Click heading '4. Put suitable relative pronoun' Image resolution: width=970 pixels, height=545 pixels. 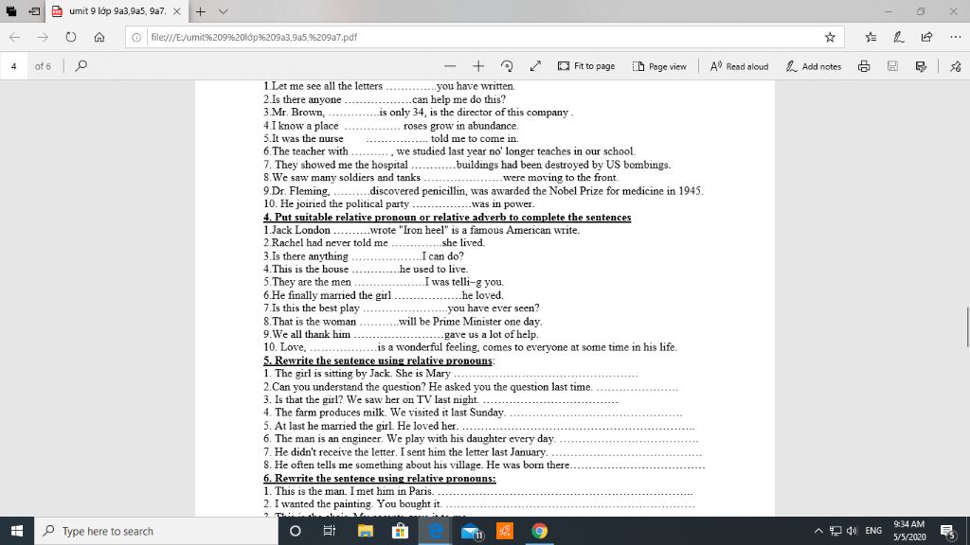click(x=447, y=217)
